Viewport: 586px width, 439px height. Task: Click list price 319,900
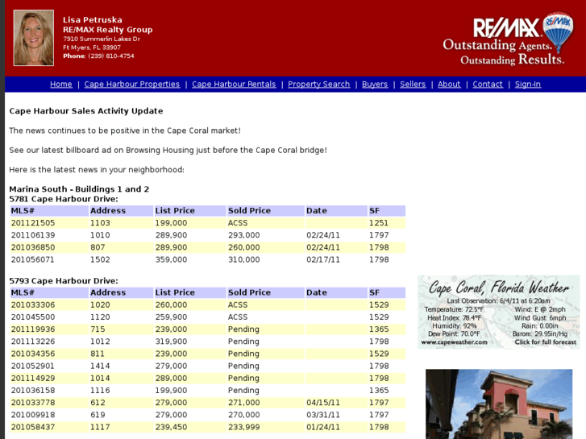171,342
